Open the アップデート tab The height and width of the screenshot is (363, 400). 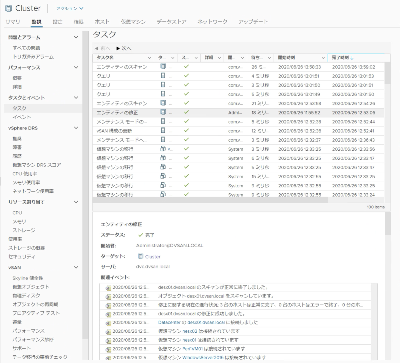tap(253, 22)
